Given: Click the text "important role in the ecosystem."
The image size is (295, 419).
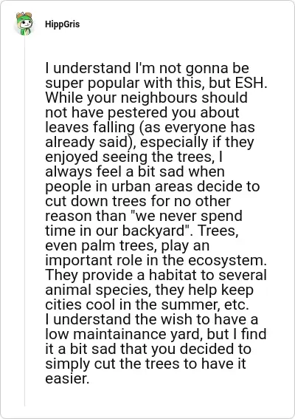Looking at the screenshot, I should tap(156, 260).
